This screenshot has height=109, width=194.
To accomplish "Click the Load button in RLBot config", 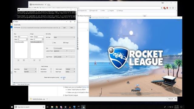I will tap(65, 28).
